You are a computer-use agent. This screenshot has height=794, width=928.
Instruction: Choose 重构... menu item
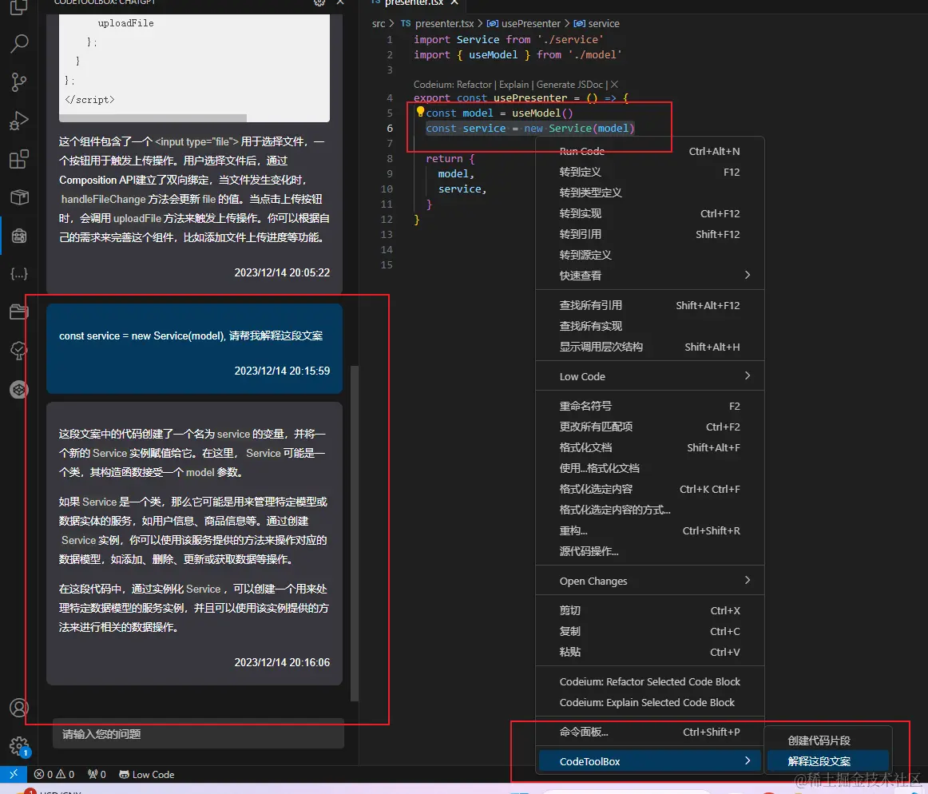click(x=650, y=530)
